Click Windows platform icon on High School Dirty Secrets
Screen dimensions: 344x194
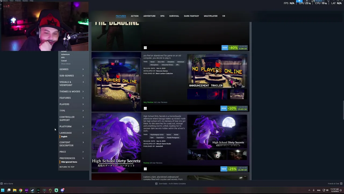tap(145, 169)
